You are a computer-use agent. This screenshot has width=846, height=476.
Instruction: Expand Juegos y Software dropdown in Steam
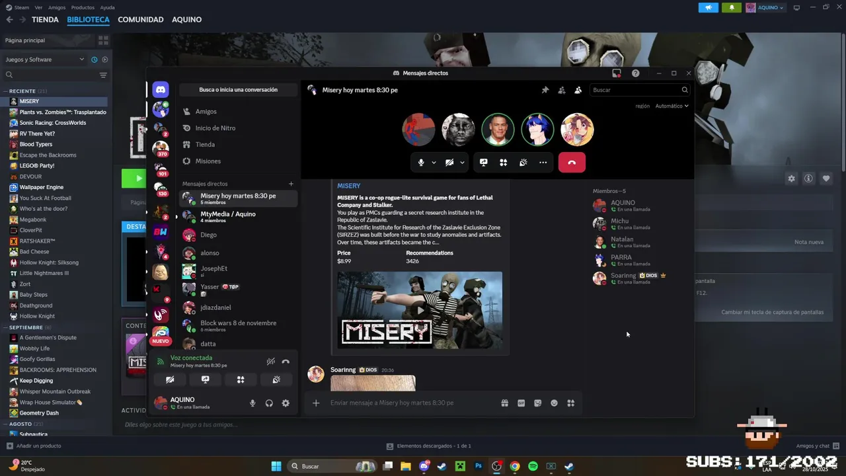click(x=45, y=59)
